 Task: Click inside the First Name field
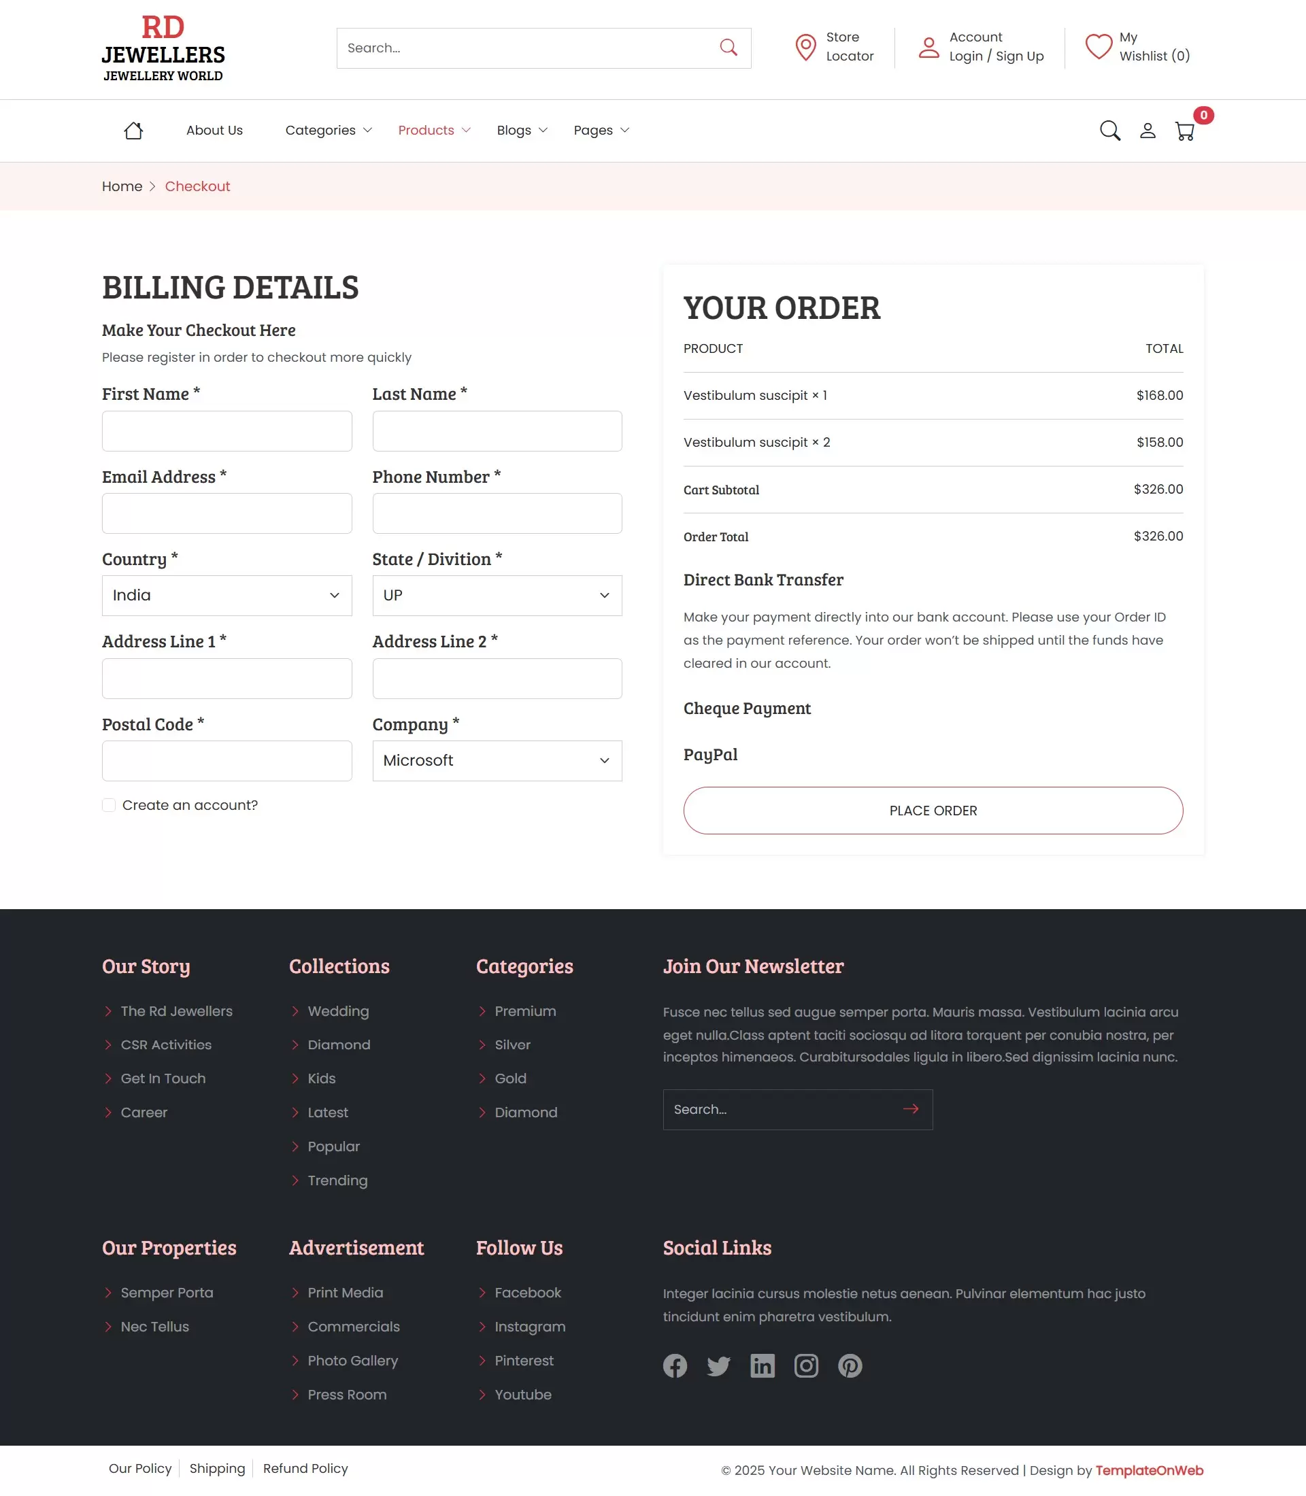click(227, 430)
